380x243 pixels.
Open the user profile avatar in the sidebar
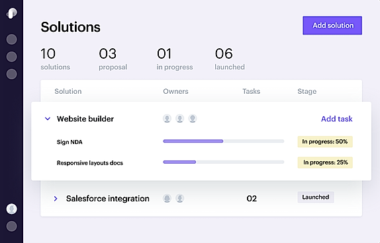(11, 209)
